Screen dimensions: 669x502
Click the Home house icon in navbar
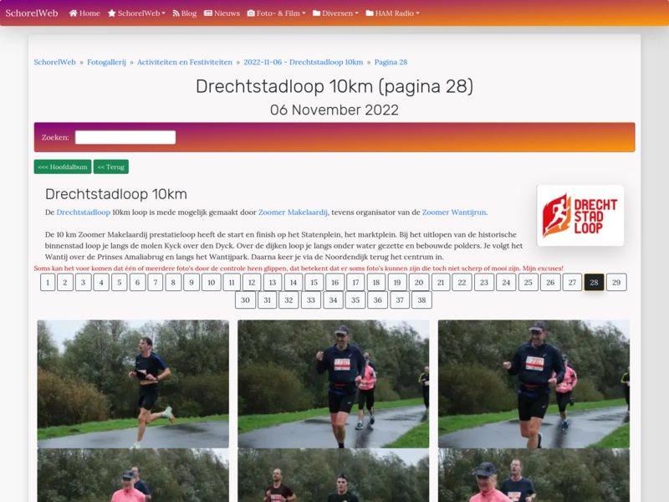pos(73,13)
